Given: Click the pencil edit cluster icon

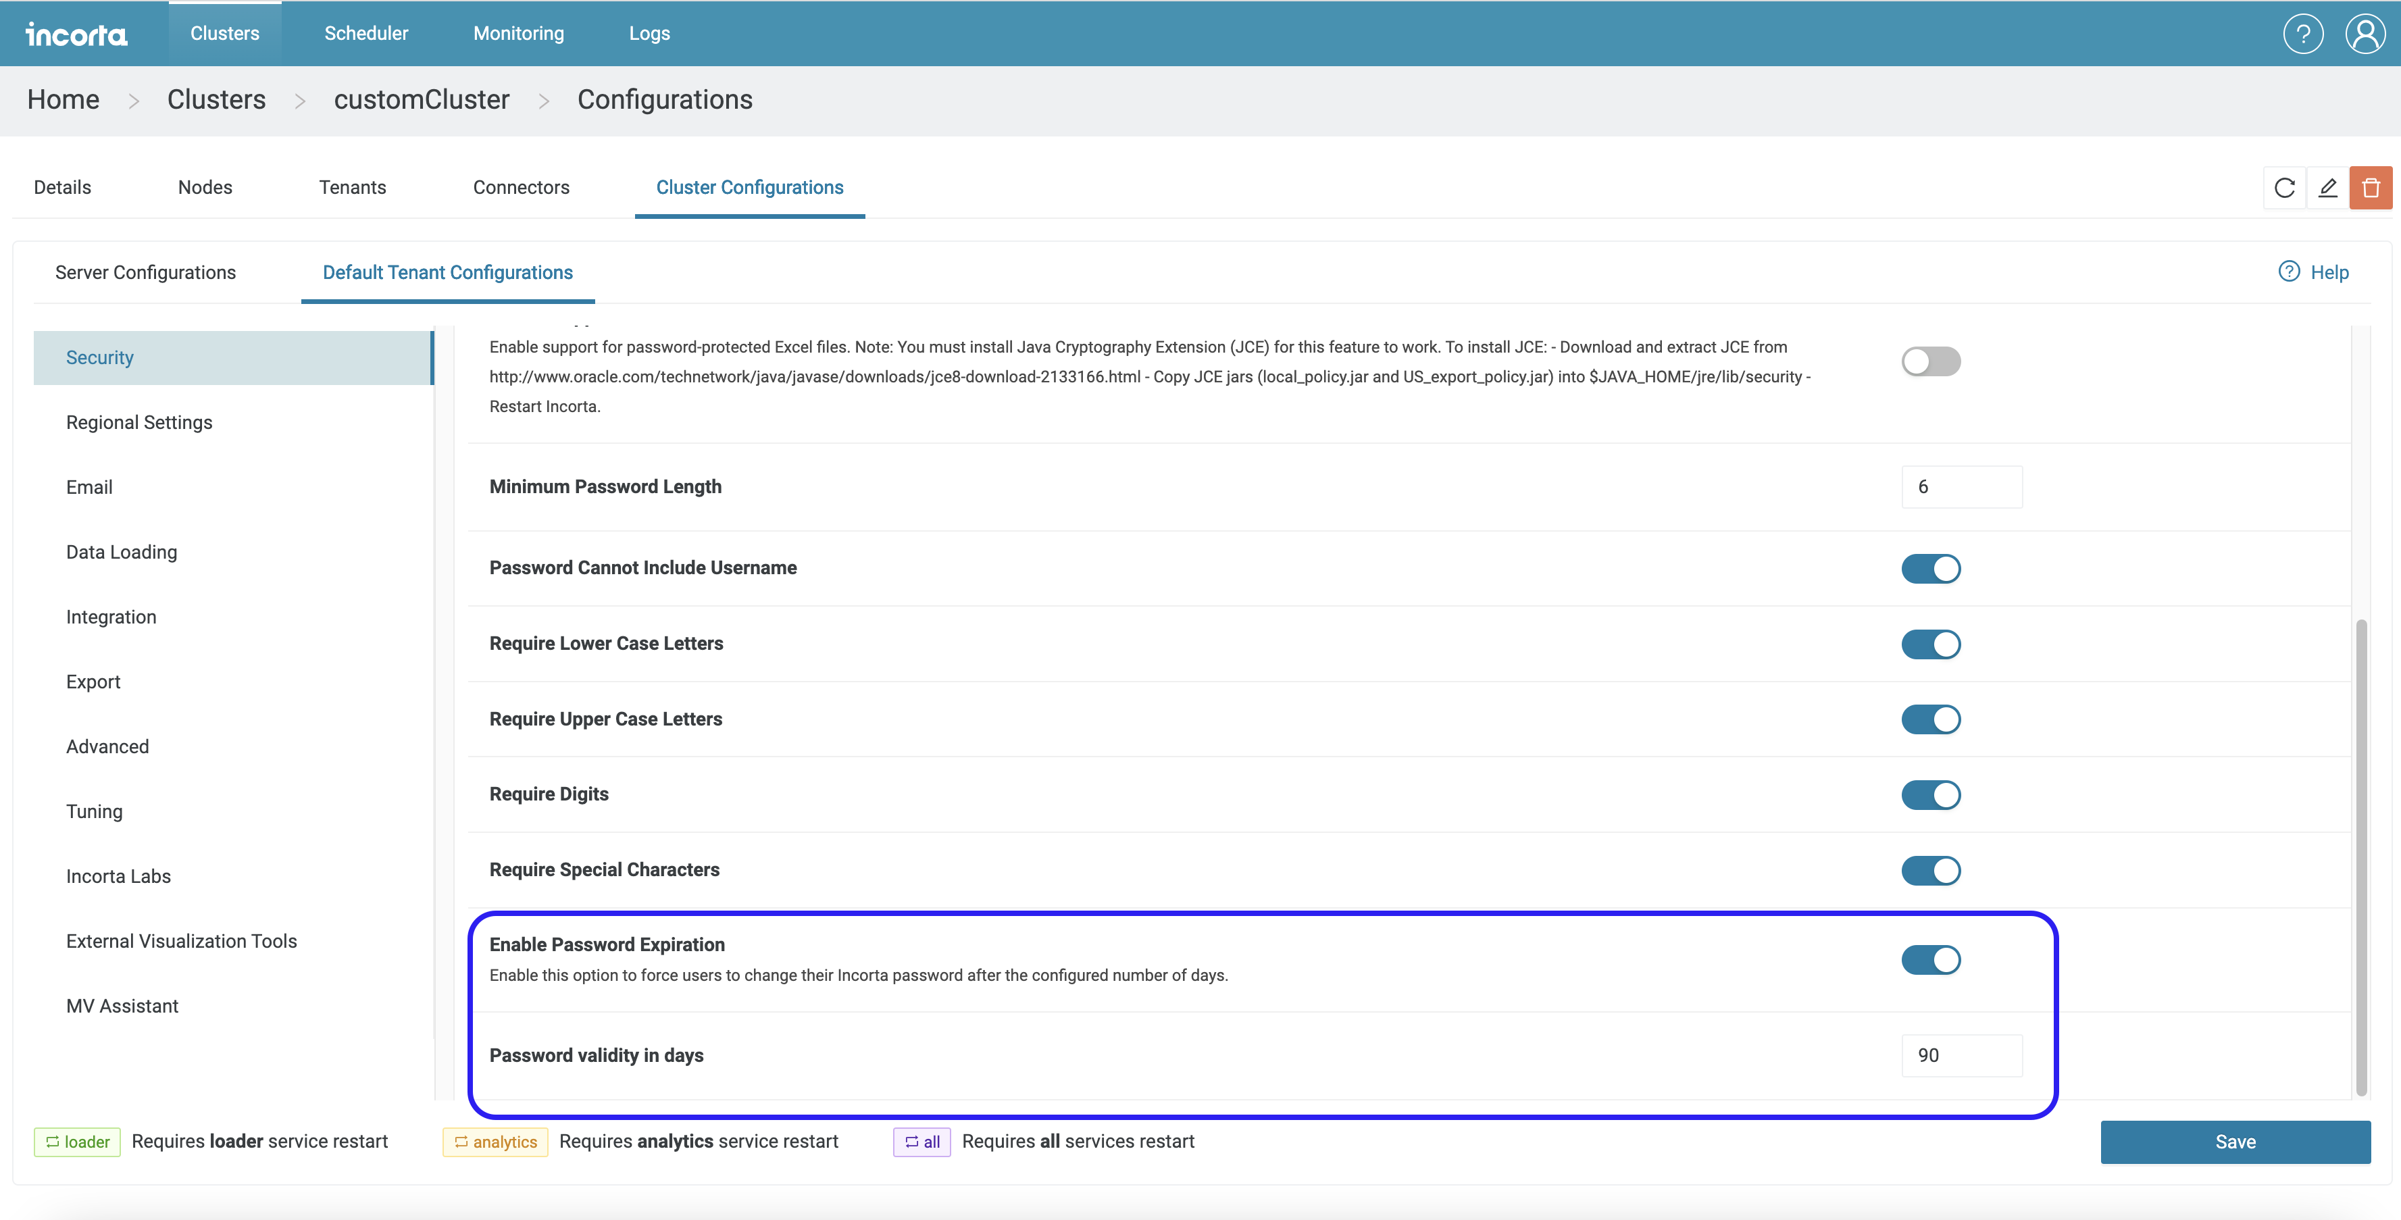Looking at the screenshot, I should [2327, 188].
